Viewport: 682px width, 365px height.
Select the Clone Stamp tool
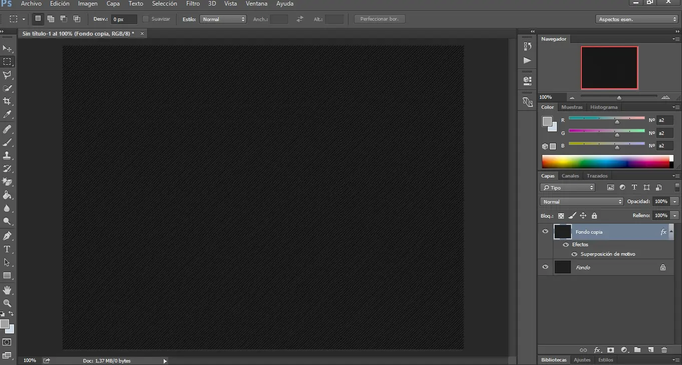[7, 155]
